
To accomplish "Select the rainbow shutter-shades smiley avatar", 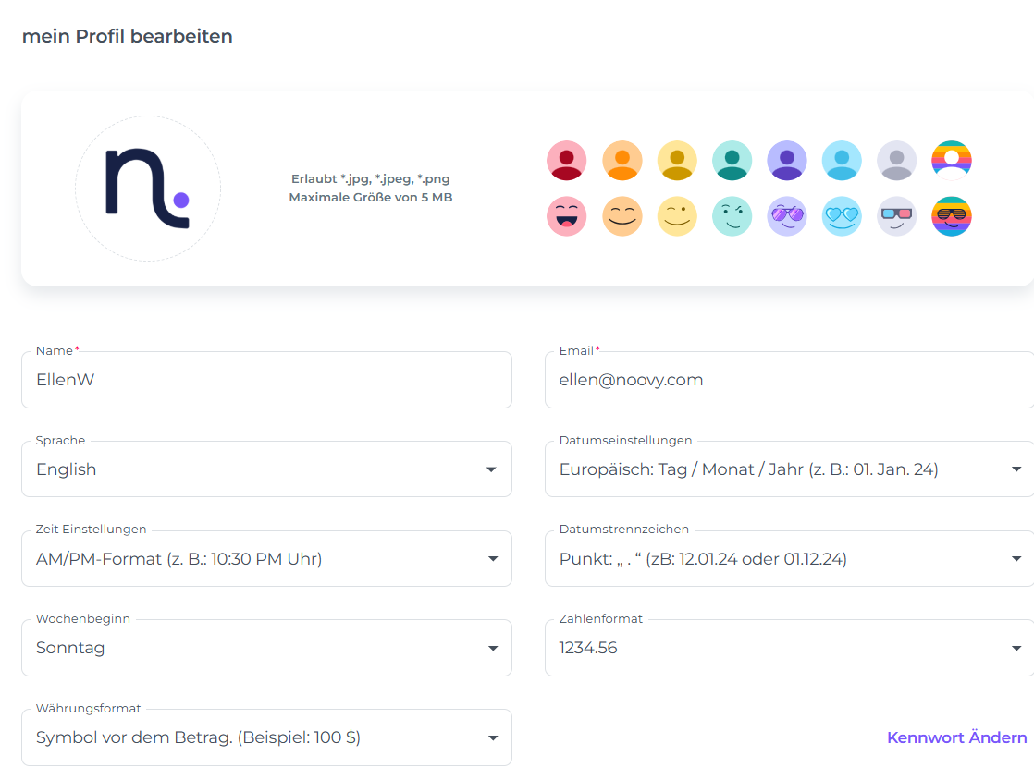I will point(951,216).
